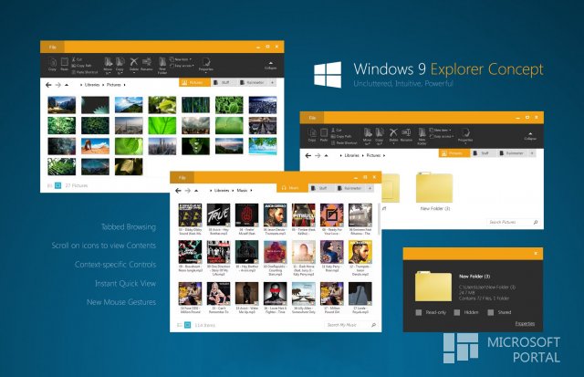Viewport: 584px width, 377px height.
Task: Click Paste icon in New Folder (3) window ribbon
Action: click(x=324, y=132)
